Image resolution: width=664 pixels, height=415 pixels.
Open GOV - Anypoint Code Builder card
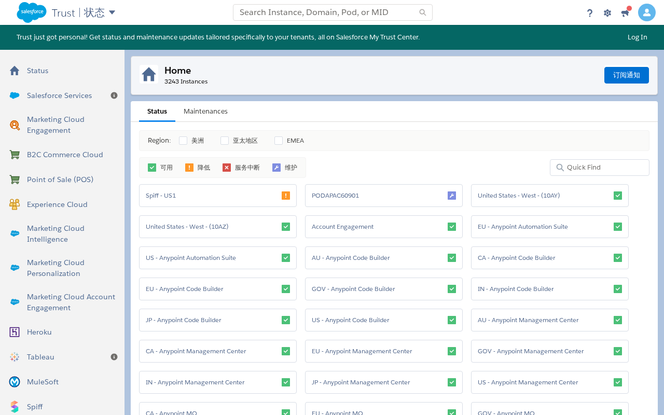[384, 289]
